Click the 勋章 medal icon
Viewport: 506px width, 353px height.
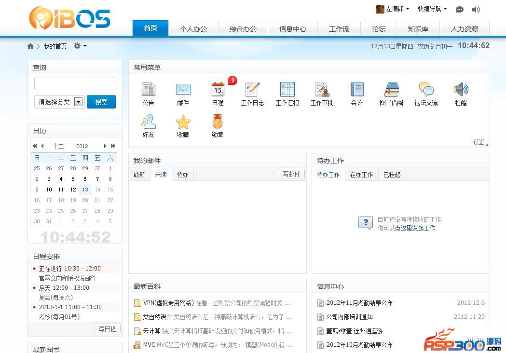coord(218,122)
